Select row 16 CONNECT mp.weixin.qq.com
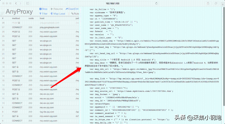This screenshot has width=225, height=124. [39, 76]
